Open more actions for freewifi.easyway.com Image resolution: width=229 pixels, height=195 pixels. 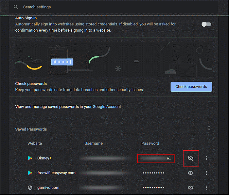(206, 173)
